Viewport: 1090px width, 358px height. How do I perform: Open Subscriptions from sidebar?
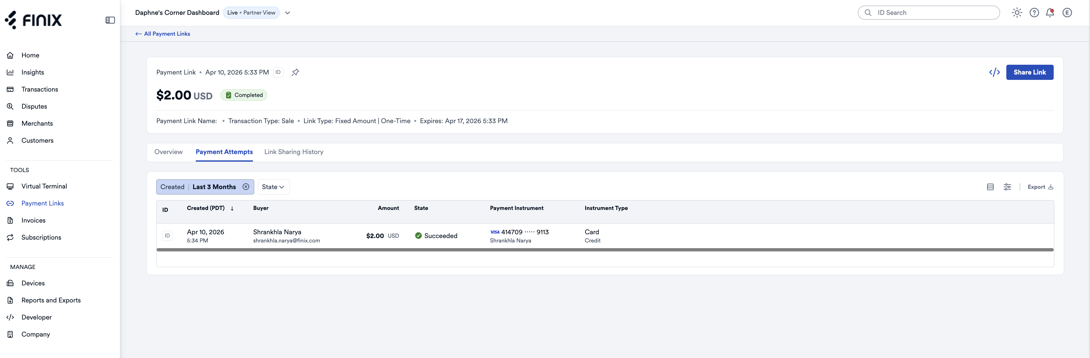pos(41,237)
